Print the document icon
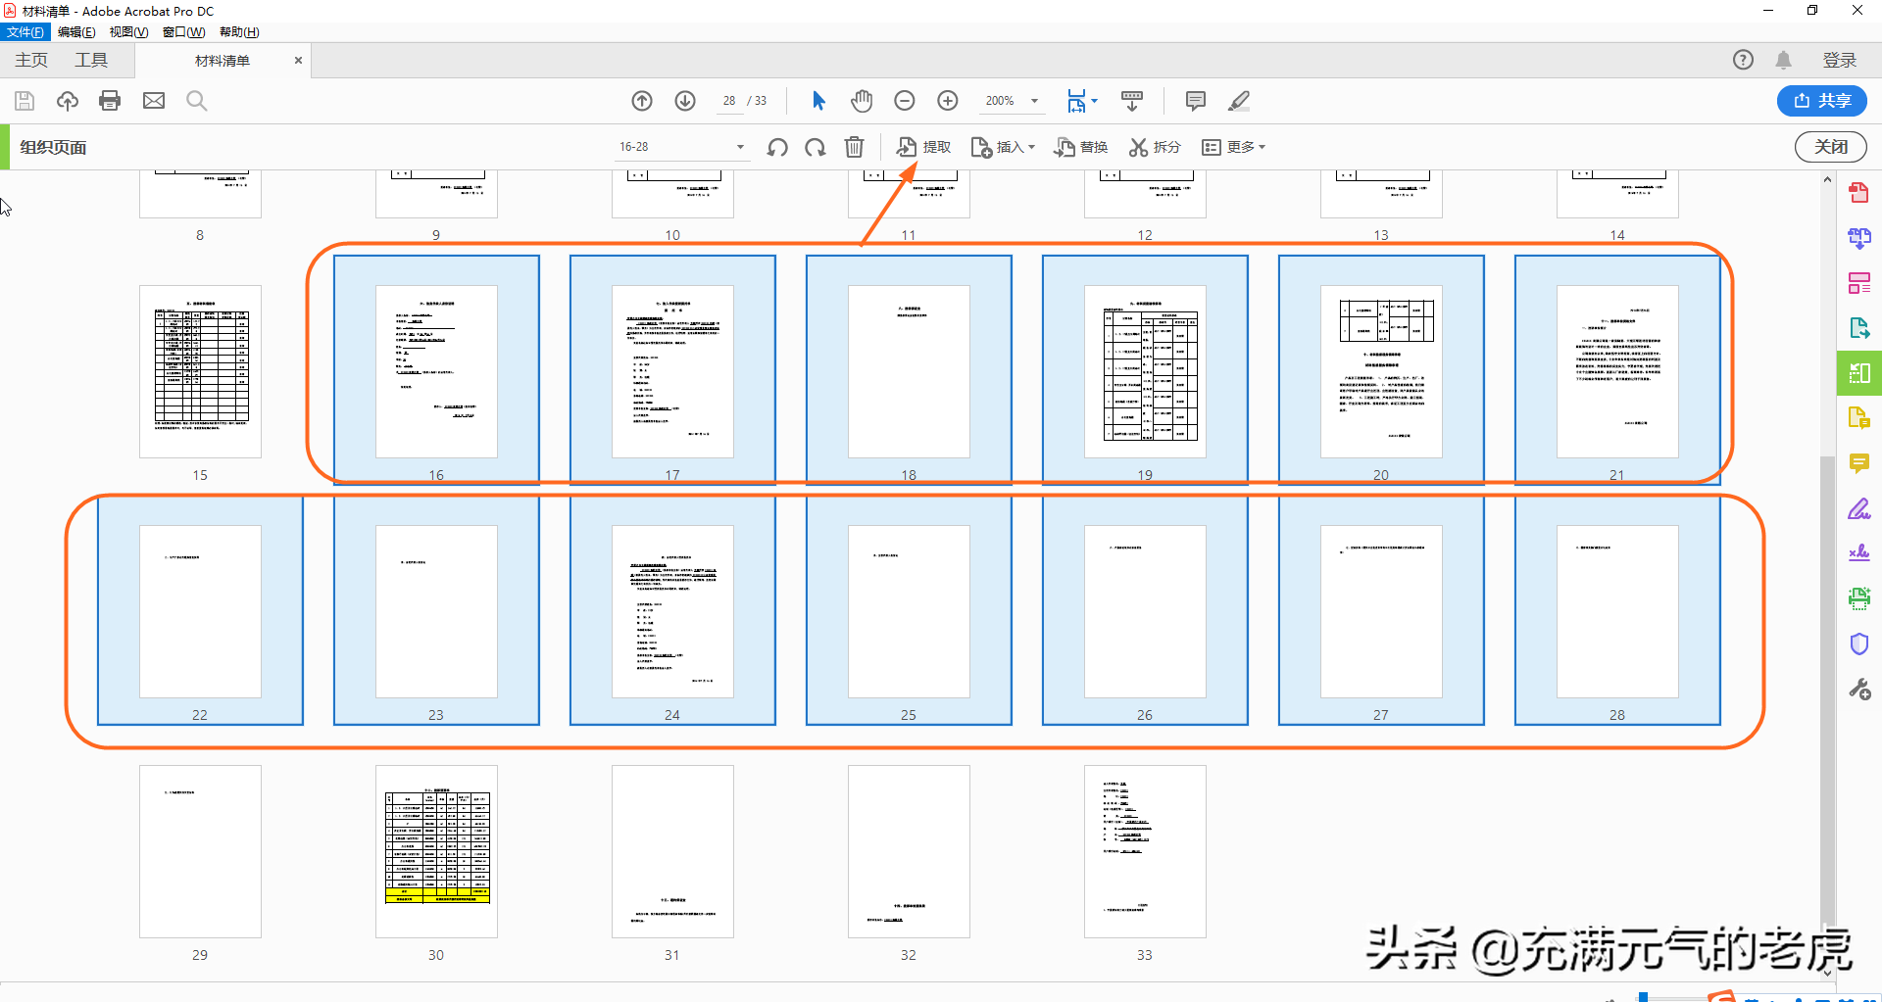 (x=110, y=101)
